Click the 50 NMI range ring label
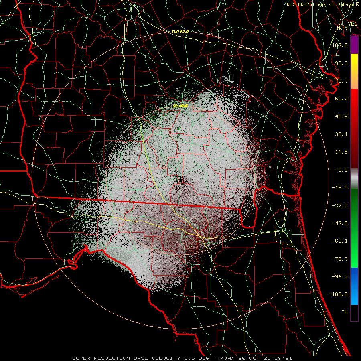361x361 pixels. coord(180,106)
